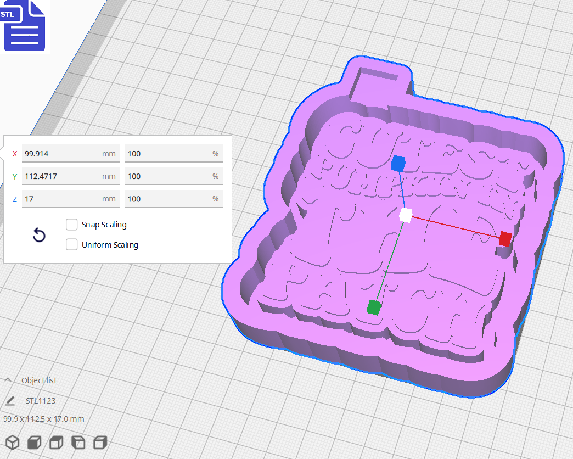The width and height of the screenshot is (573, 459).
Task: Switch to the solid view cube icon
Action: coord(34,442)
